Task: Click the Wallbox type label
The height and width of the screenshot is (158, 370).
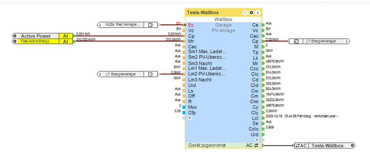Action: [x=223, y=19]
